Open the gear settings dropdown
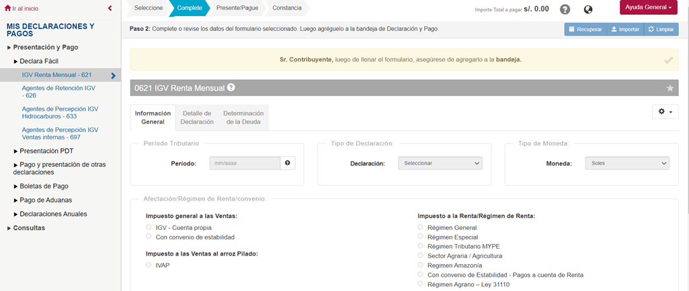 (665, 112)
